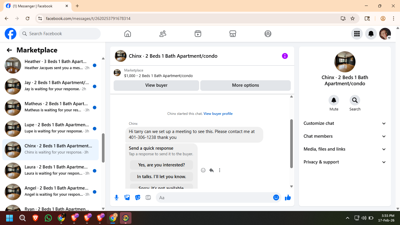Open a new browser tab
400x225 pixels.
tap(77, 6)
